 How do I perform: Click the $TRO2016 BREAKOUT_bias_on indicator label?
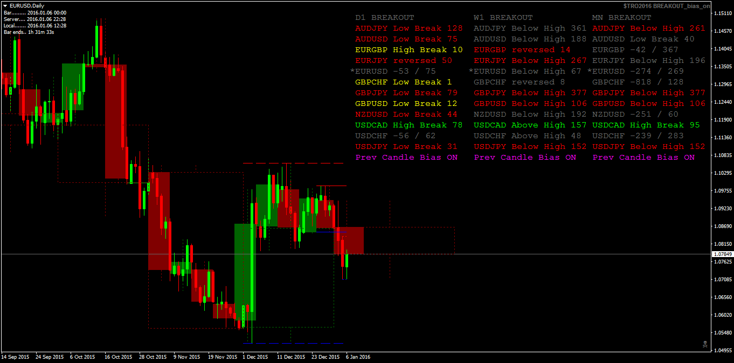(x=666, y=5)
